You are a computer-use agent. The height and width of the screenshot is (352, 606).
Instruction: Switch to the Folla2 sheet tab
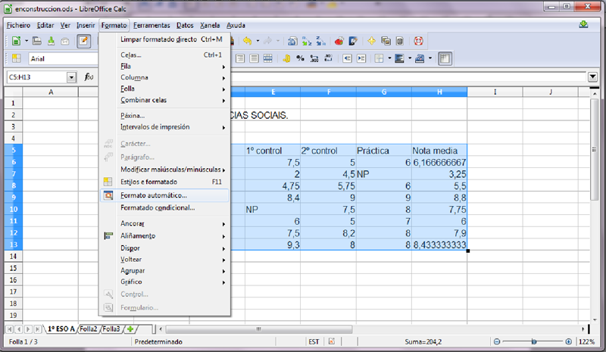(x=89, y=329)
